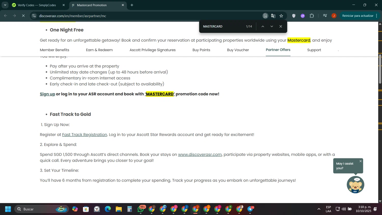Open the ESP LAA language indicator
This screenshot has height=215, width=382.
coord(329,209)
